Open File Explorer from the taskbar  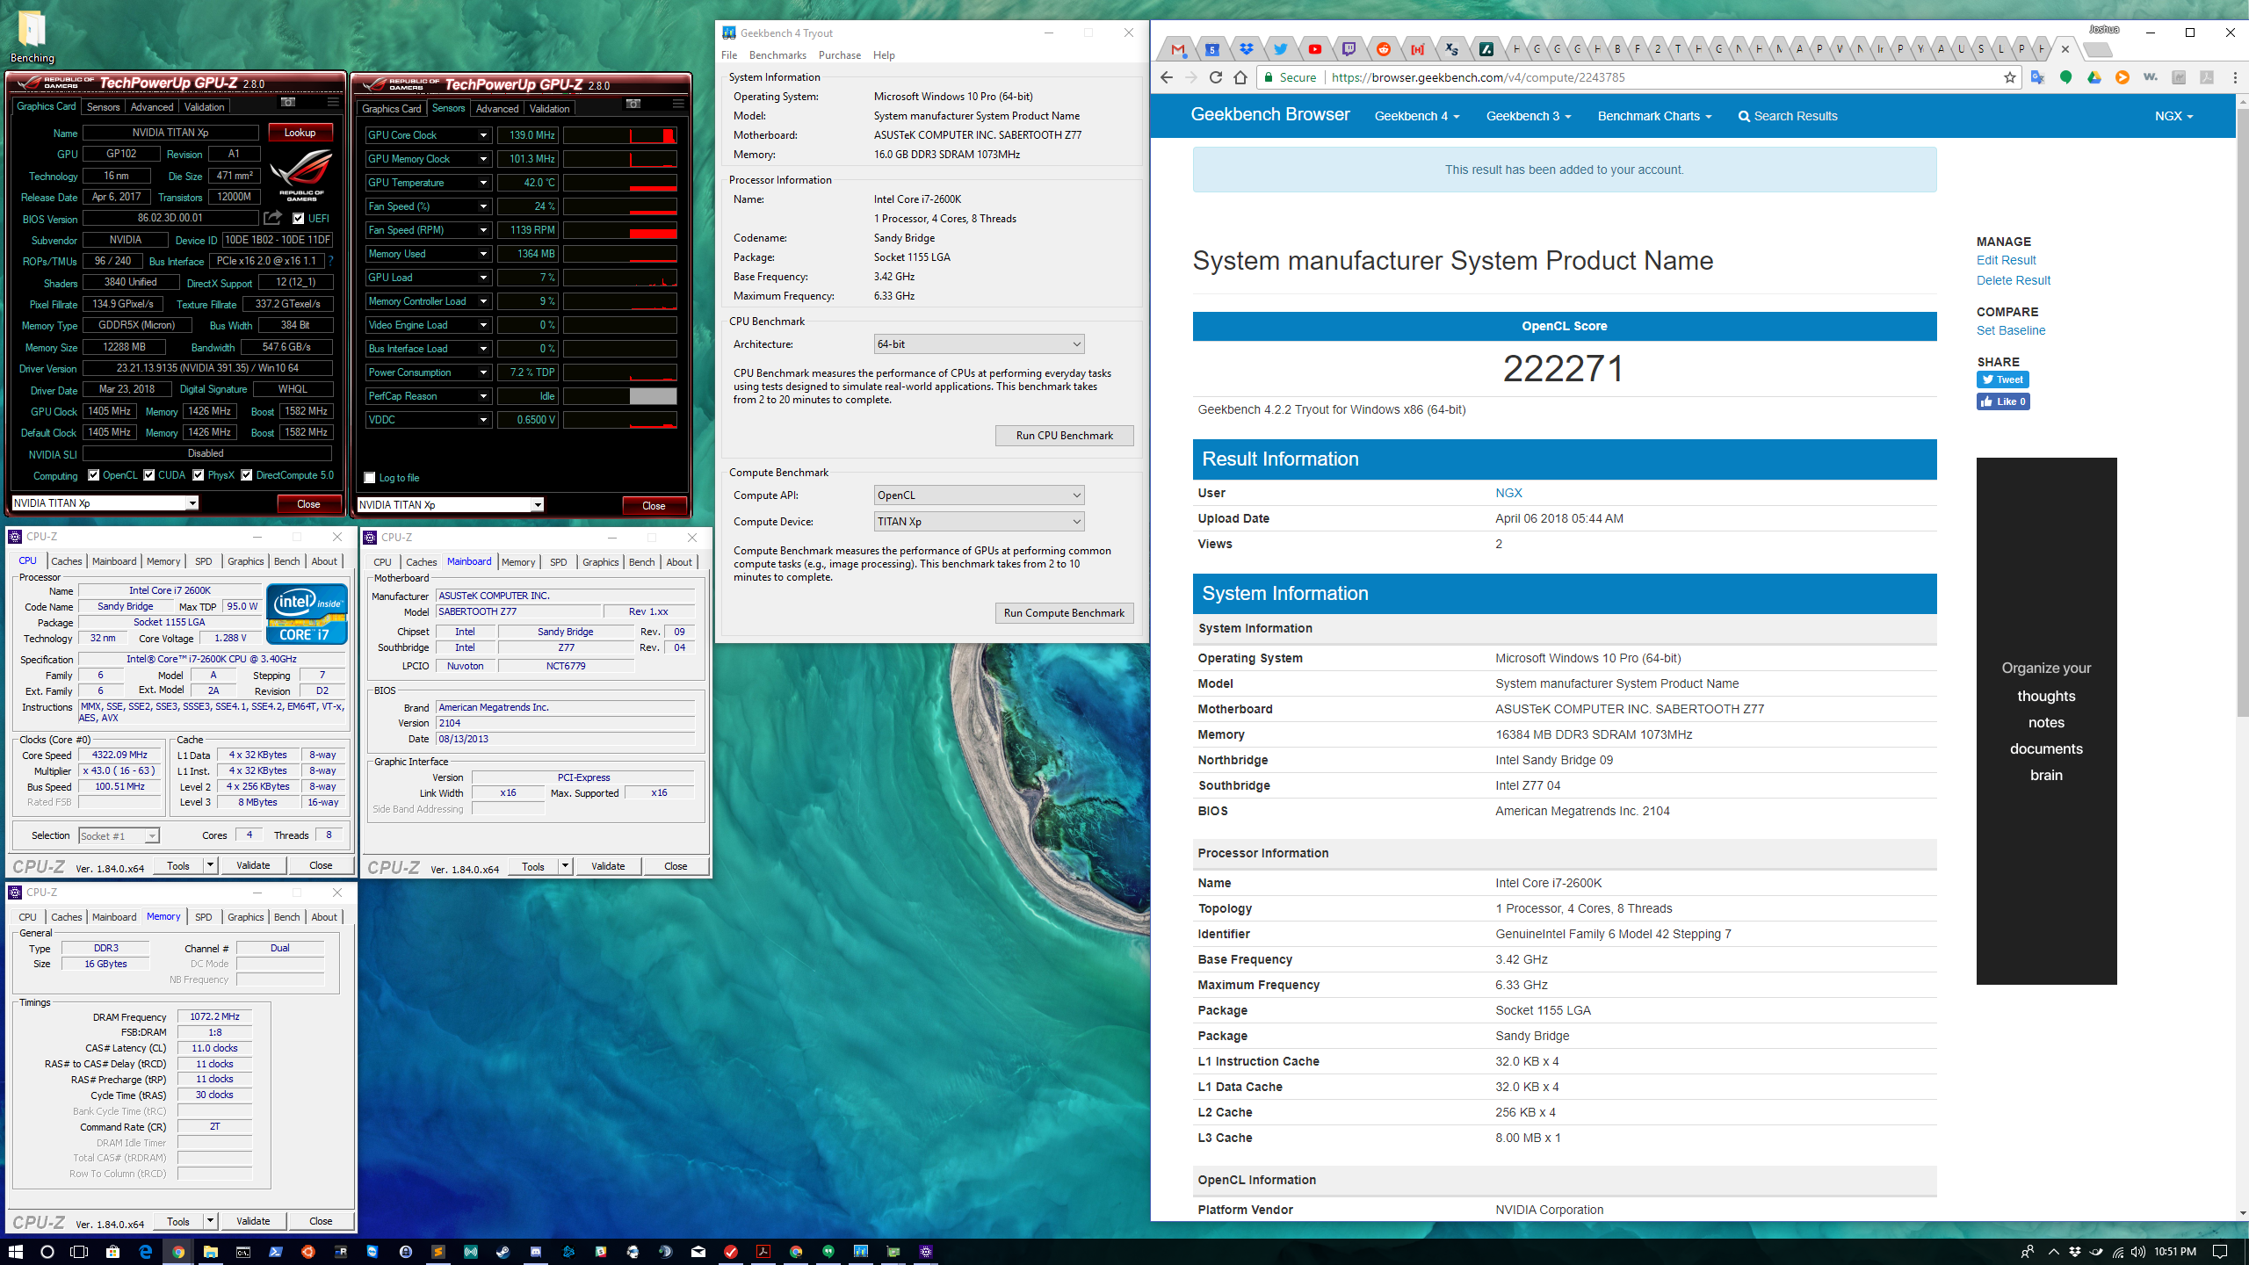[x=211, y=1251]
